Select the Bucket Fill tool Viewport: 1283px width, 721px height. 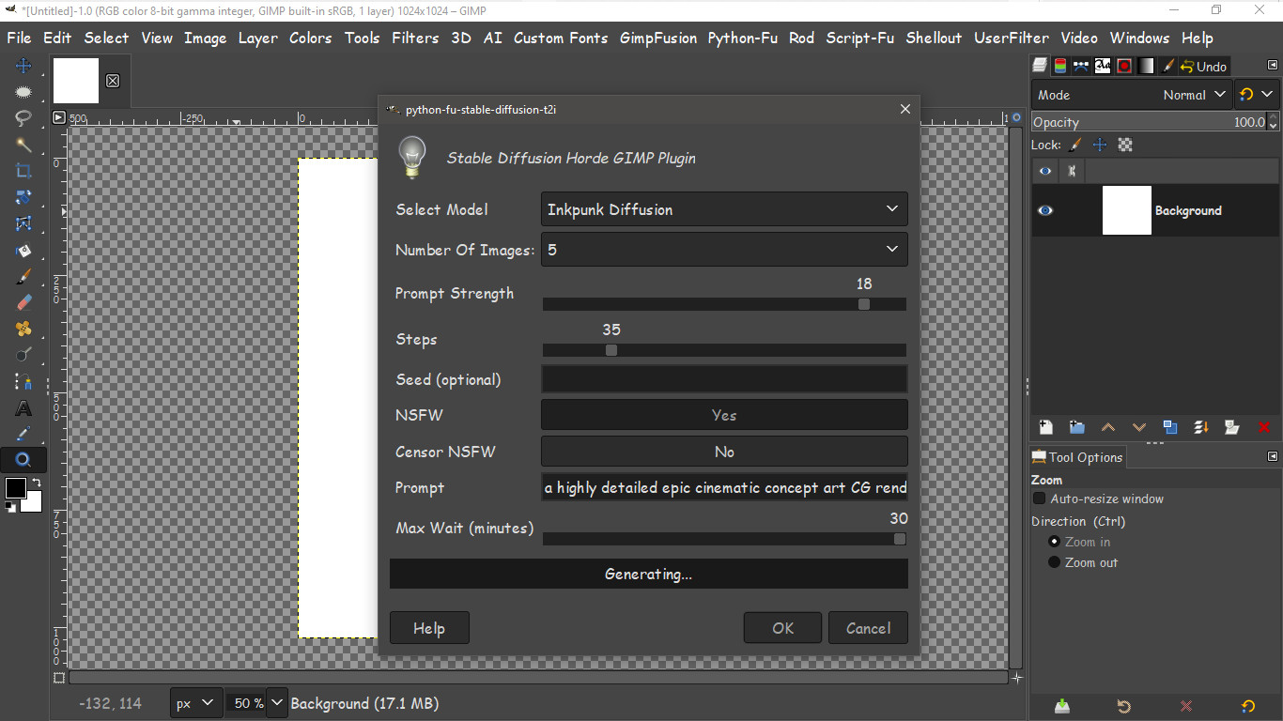pyautogui.click(x=23, y=250)
